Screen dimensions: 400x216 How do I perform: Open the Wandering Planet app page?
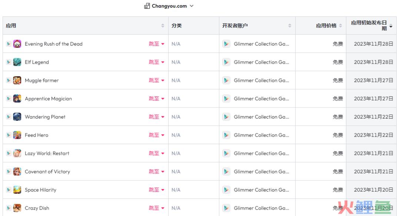point(45,117)
